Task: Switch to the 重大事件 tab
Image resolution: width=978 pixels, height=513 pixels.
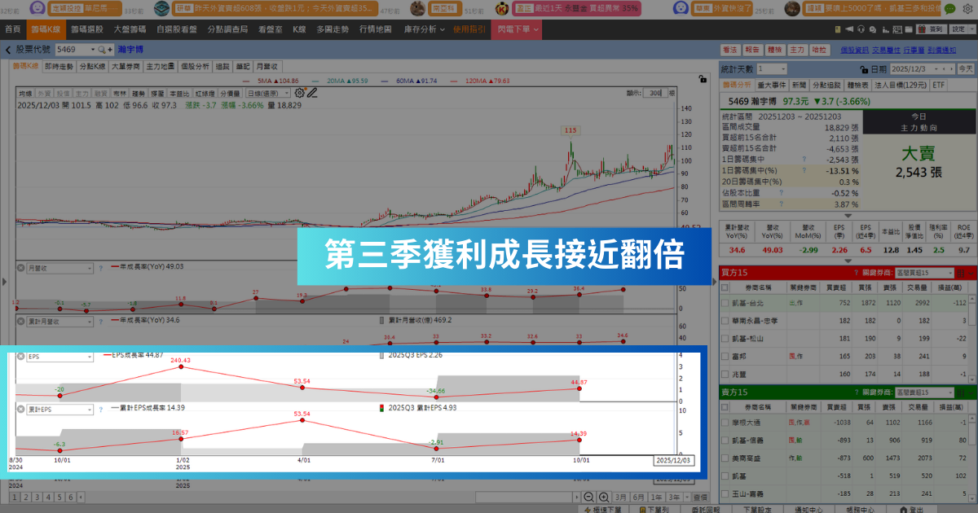Action: [771, 85]
